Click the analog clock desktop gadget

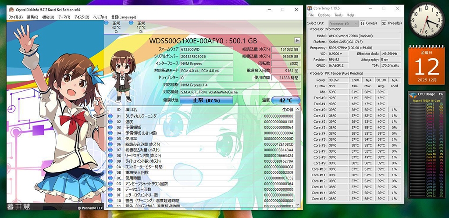pos(426,20)
